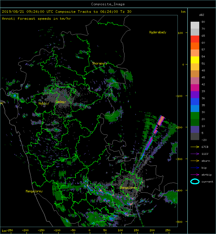Click the '67CB' legend label

205,147
